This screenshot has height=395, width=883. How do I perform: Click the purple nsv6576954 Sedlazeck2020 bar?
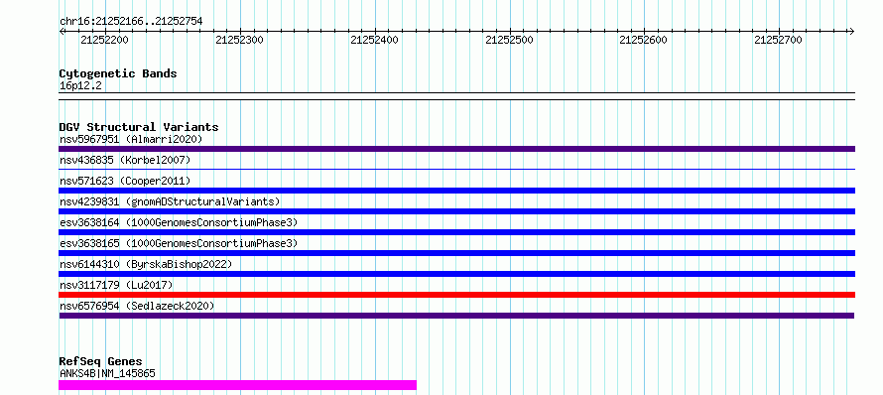click(x=456, y=316)
